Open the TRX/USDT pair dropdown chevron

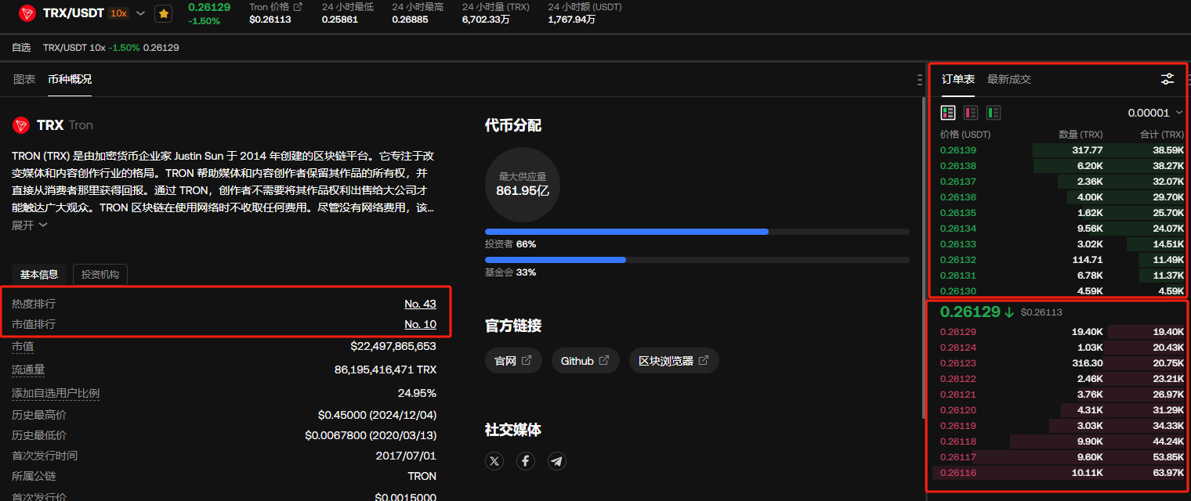click(x=141, y=13)
